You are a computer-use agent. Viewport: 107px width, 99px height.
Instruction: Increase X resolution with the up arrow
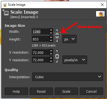(x=51, y=51)
